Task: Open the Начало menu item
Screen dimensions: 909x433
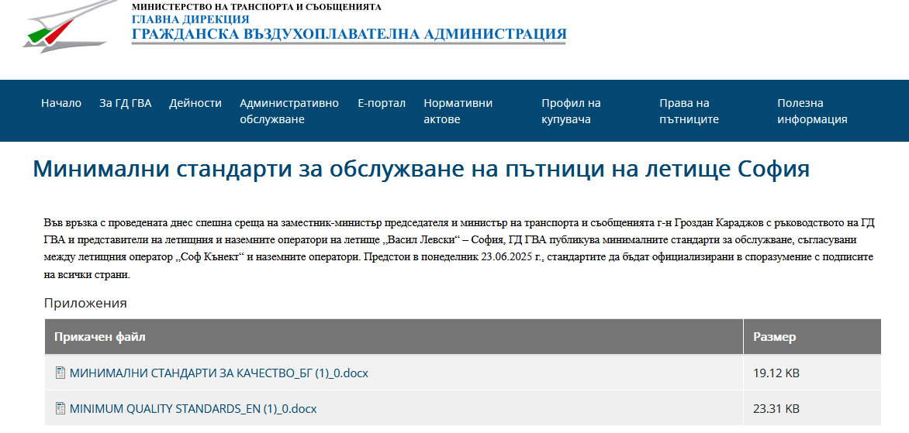Action: pos(60,103)
